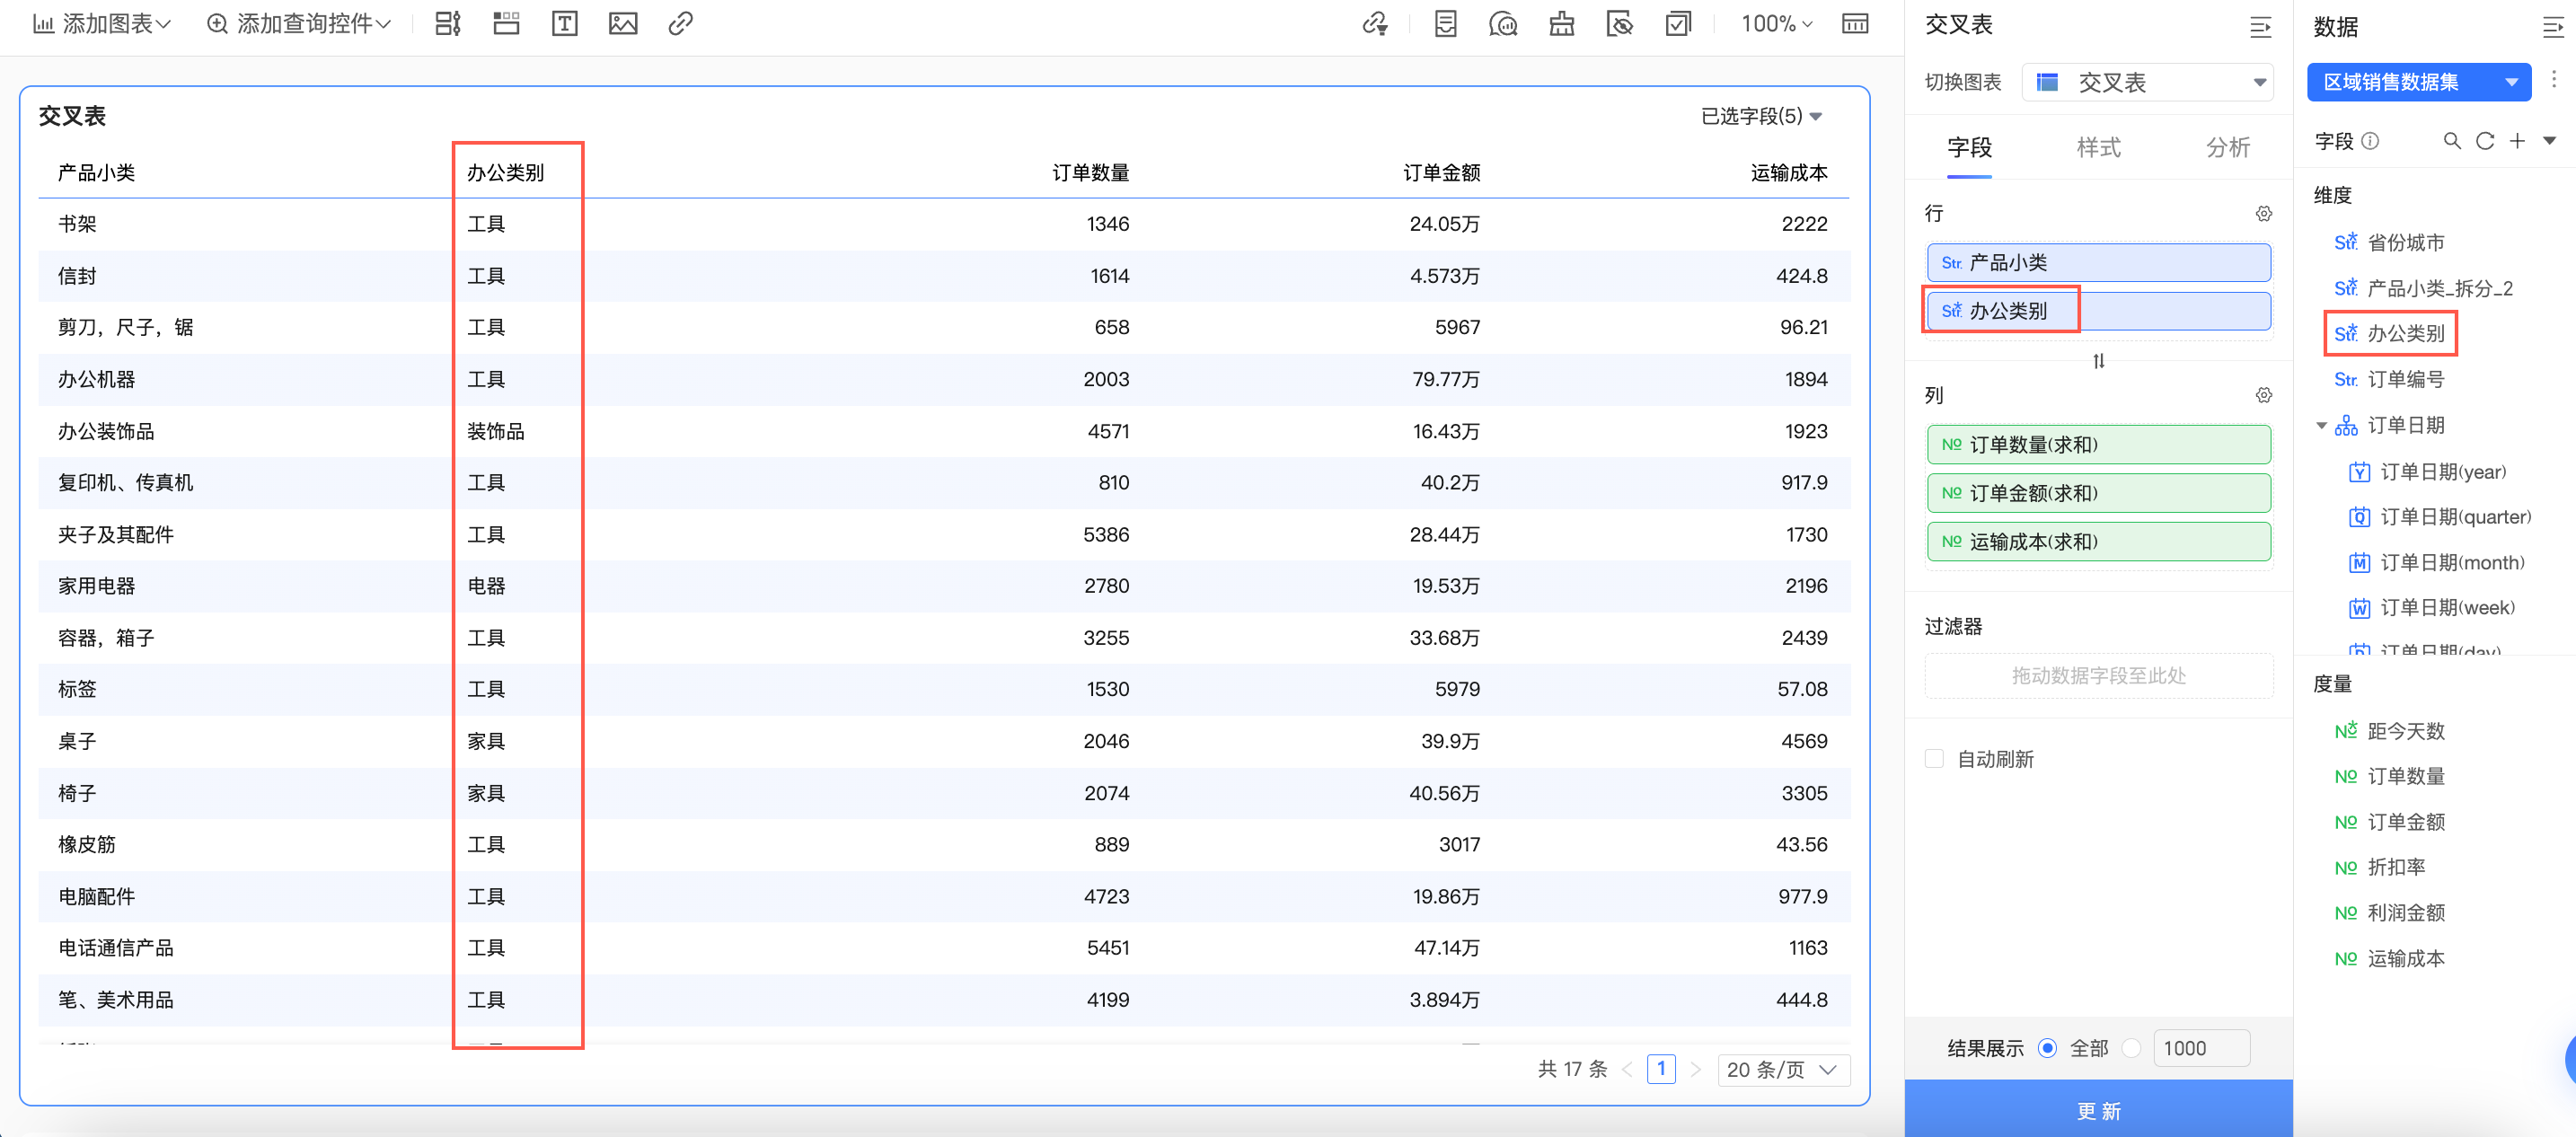The width and height of the screenshot is (2576, 1137).
Task: Click the field search magnifier icon
Action: tap(2451, 141)
